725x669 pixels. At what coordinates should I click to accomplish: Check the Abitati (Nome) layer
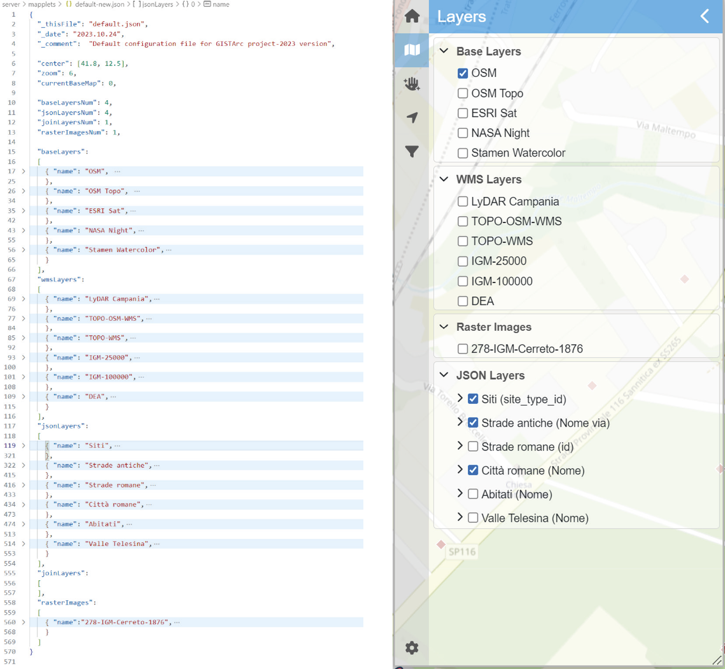tap(473, 494)
